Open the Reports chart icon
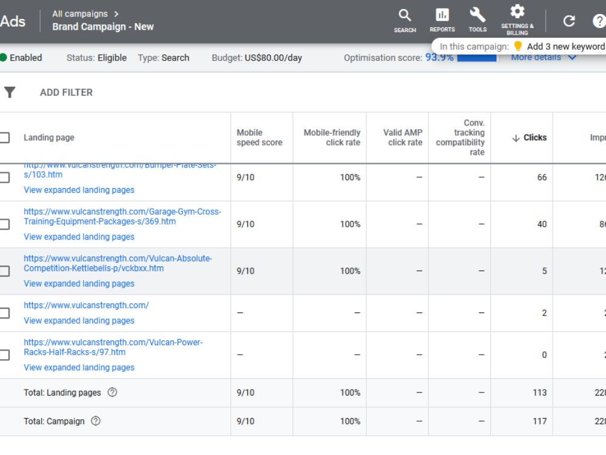Image resolution: width=606 pixels, height=455 pixels. tap(442, 15)
